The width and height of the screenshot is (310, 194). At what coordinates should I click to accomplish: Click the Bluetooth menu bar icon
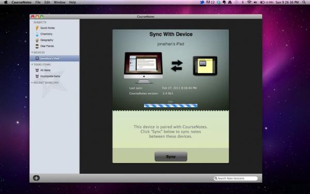pos(243,3)
